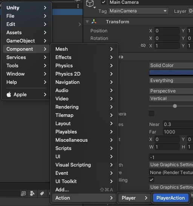Open the Vertical FOV axis dropdown
The height and width of the screenshot is (206, 193).
[x=171, y=98]
